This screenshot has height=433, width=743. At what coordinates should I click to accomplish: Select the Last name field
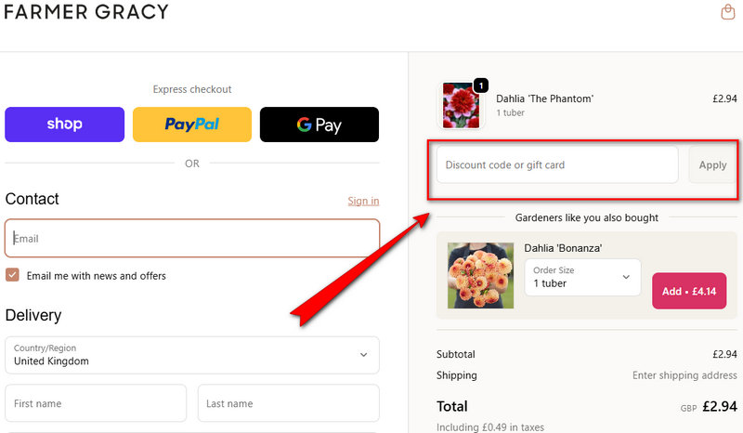(288, 403)
